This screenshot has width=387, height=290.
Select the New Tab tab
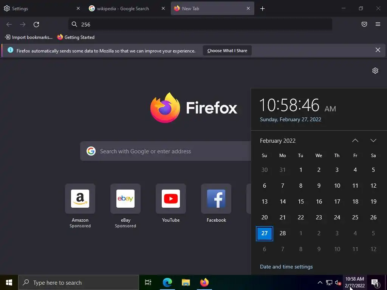coord(212,9)
